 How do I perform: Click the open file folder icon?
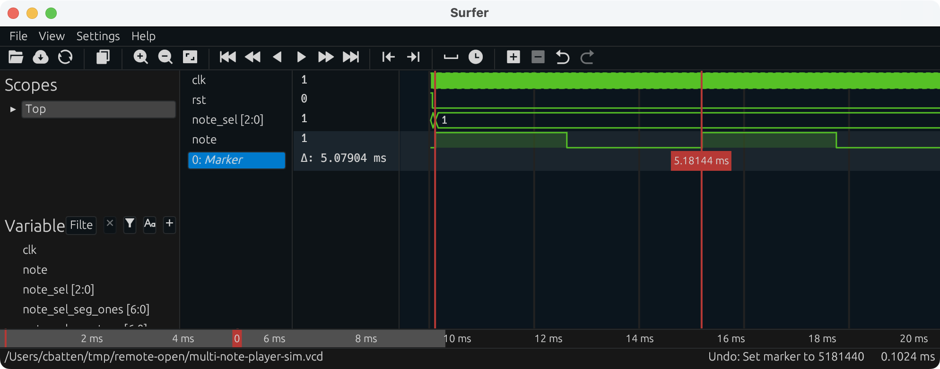click(x=16, y=57)
